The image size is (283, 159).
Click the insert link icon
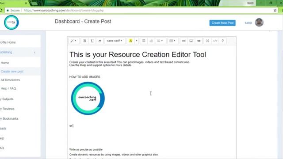click(184, 41)
